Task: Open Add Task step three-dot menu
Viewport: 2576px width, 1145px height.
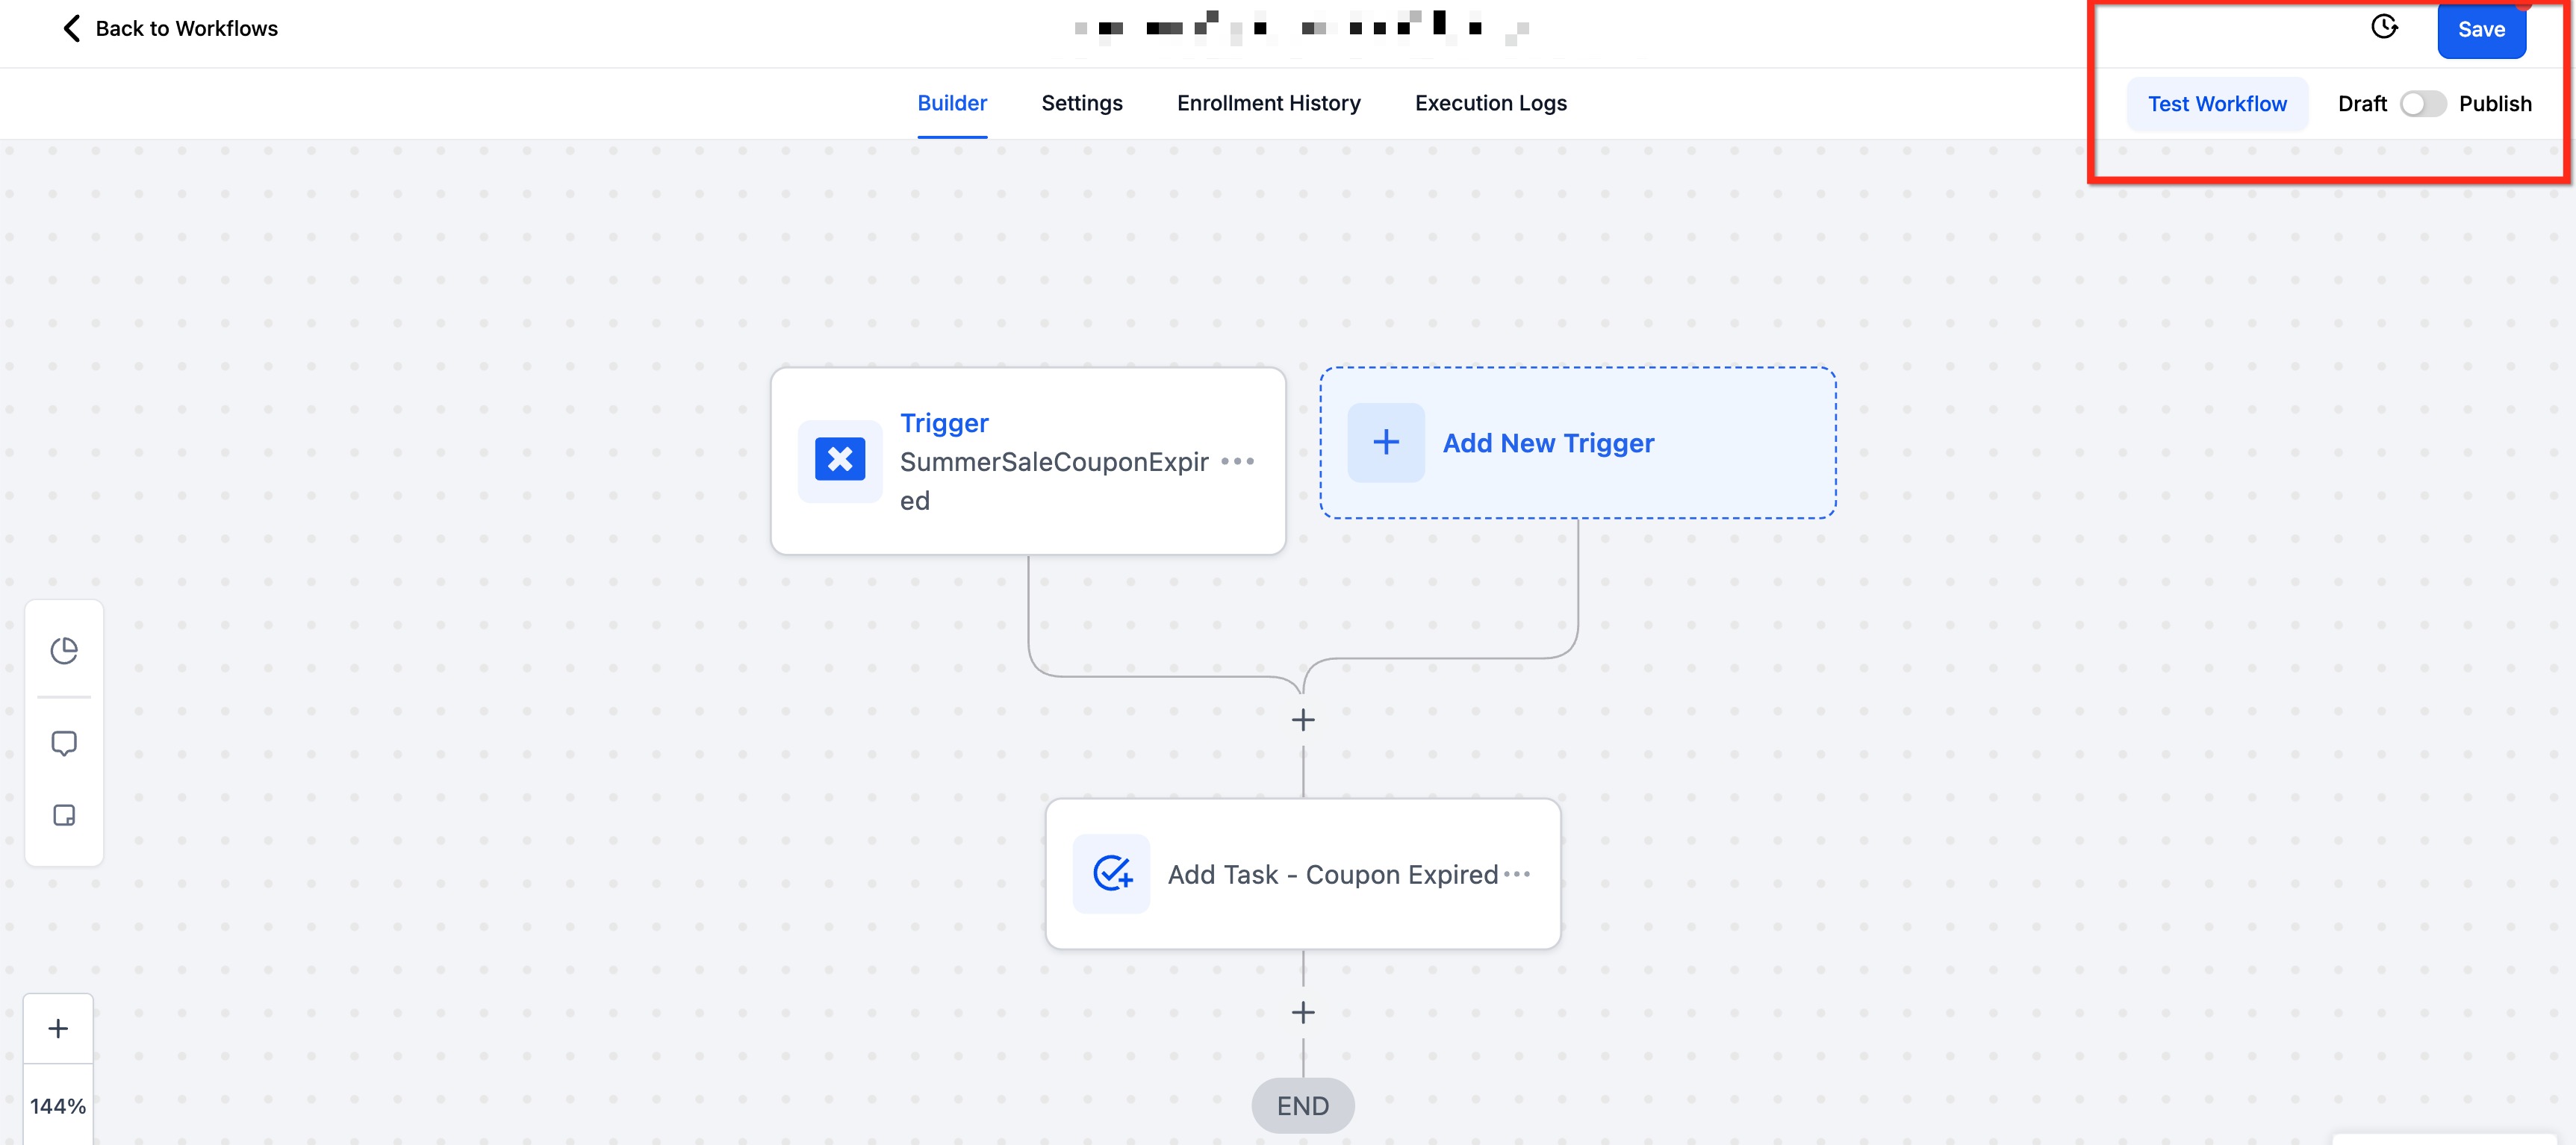Action: [1516, 874]
